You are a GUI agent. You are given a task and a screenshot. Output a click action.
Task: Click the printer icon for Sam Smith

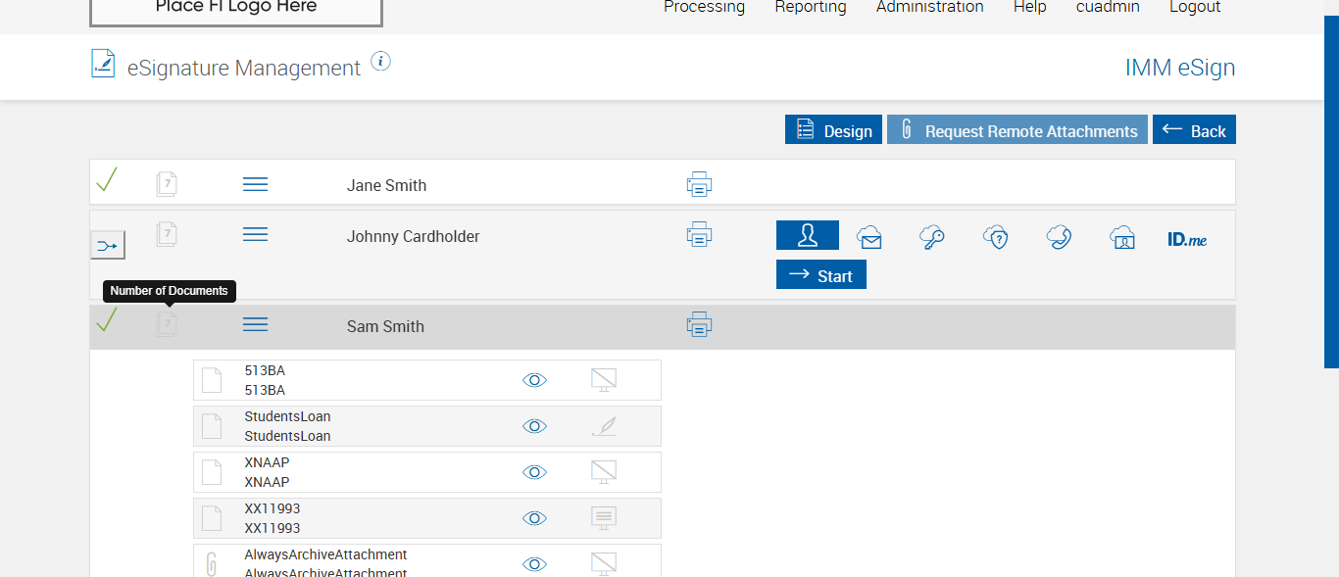point(699,324)
